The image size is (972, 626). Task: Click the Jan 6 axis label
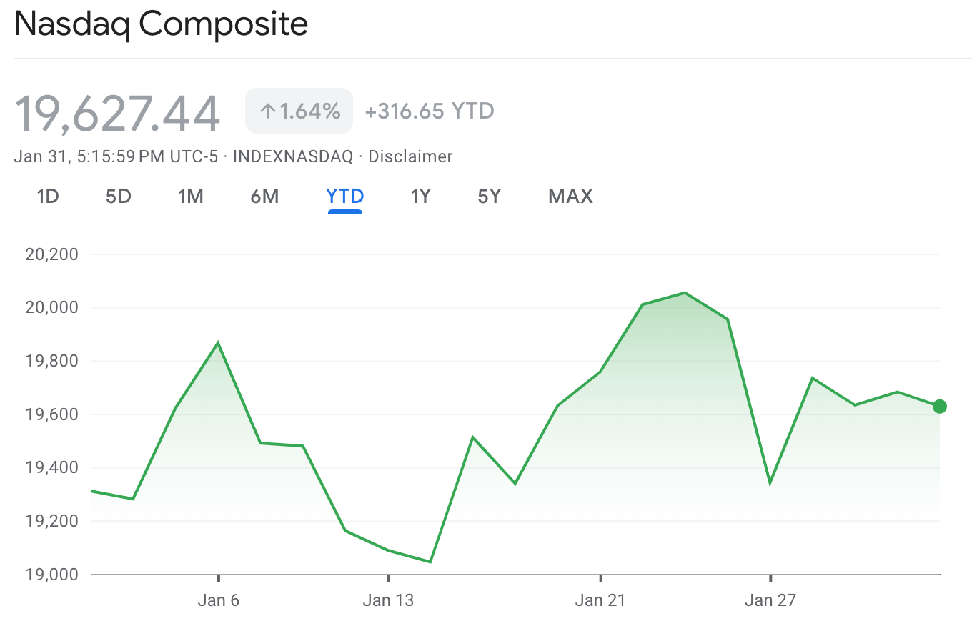(218, 600)
